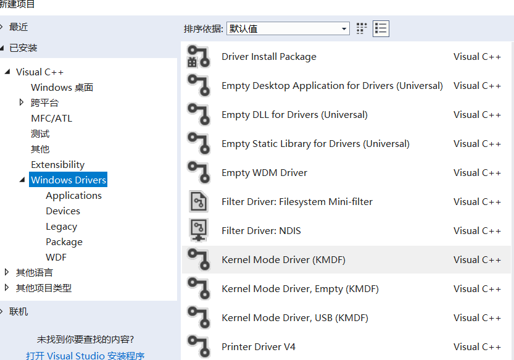514x360 pixels.
Task: Choose Filter Driver: NDIS template name
Action: [261, 231]
